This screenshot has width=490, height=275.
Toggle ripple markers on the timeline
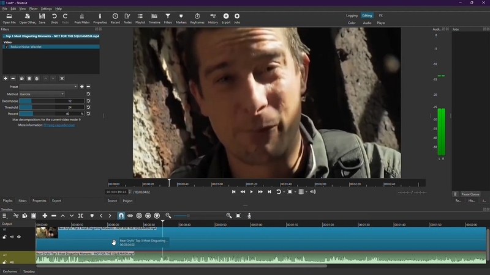pos(157,216)
